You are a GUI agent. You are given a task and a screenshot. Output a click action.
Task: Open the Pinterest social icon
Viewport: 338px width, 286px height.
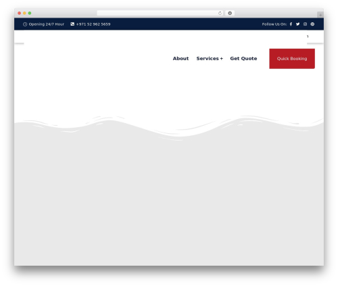(312, 24)
